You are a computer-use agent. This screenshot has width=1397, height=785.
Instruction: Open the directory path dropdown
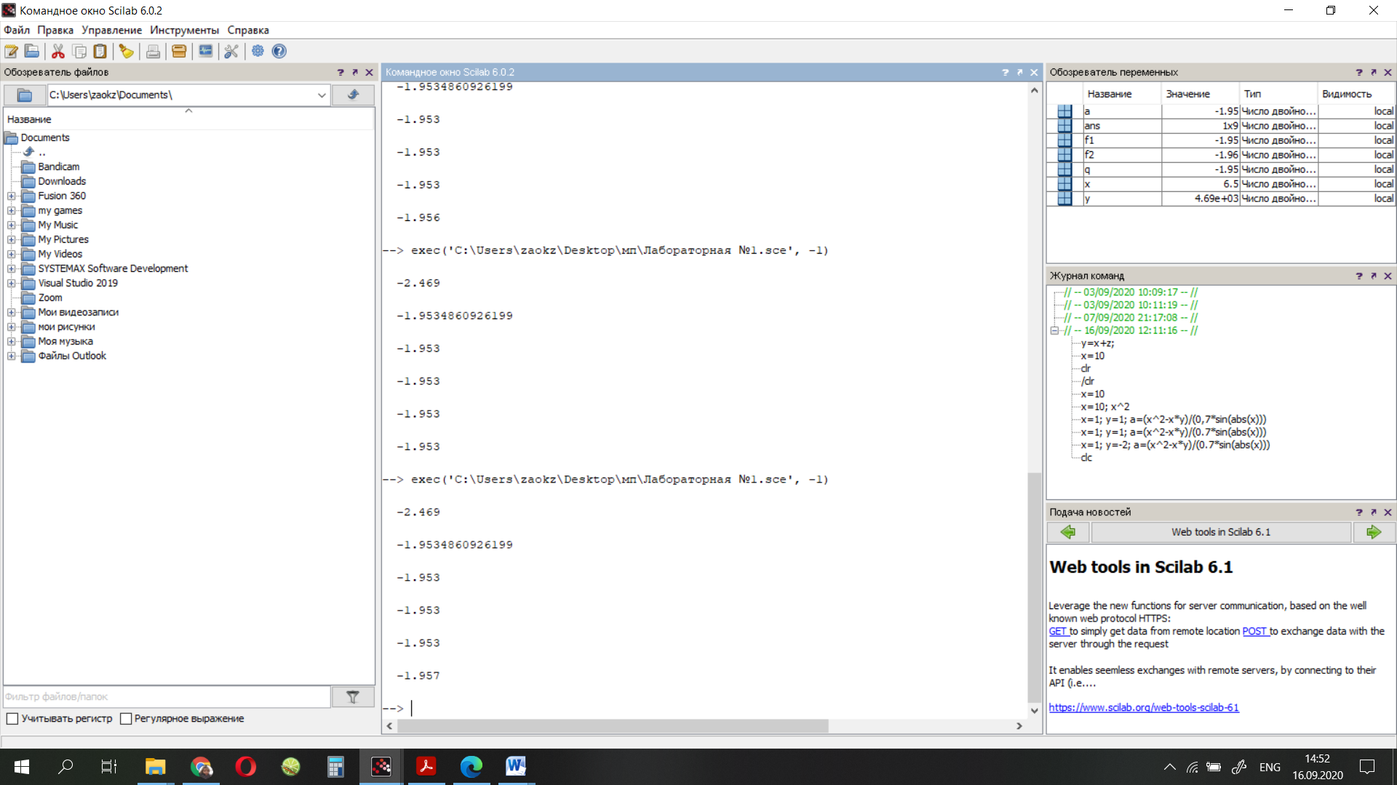[x=322, y=95]
